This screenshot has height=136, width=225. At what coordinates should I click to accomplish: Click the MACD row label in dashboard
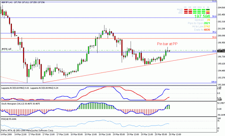pos(180,9)
